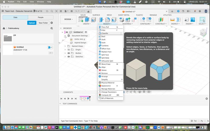Image resolution: width=210 pixels, height=131 pixels.
Task: Toggle visibility eye of Origin folder
Action: tap(69, 50)
